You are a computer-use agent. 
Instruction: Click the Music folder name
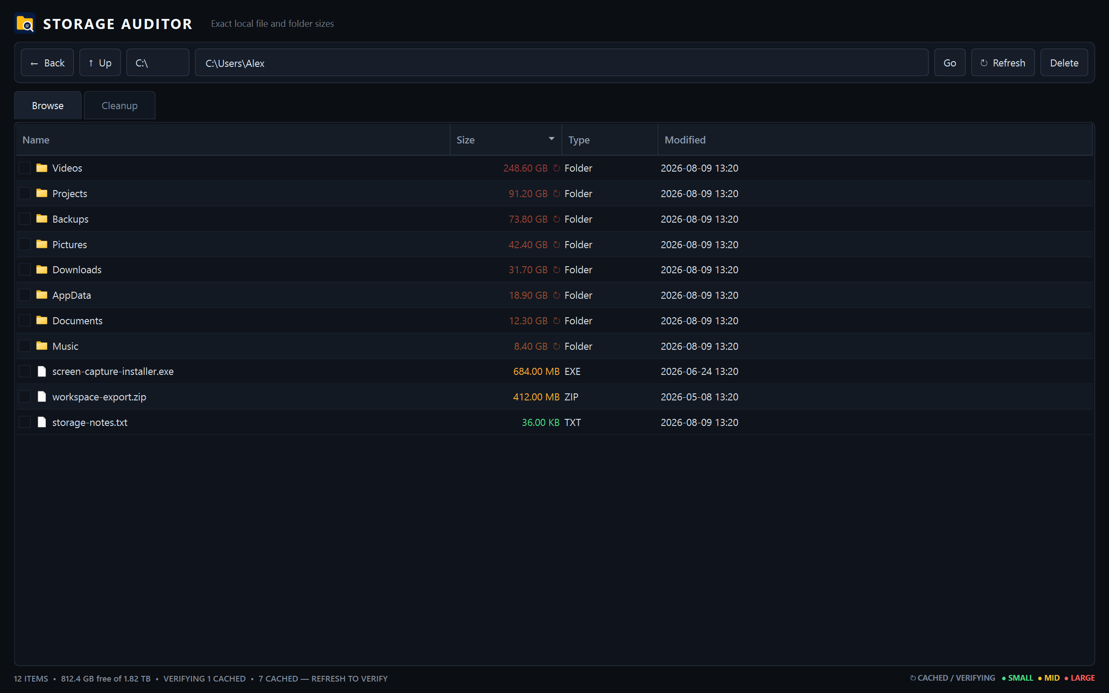click(65, 346)
